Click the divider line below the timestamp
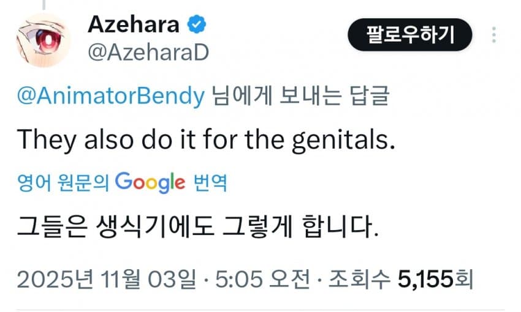The image size is (521, 312). [x=260, y=310]
